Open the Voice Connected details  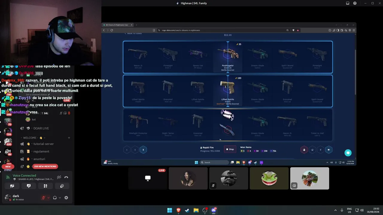pos(24,176)
